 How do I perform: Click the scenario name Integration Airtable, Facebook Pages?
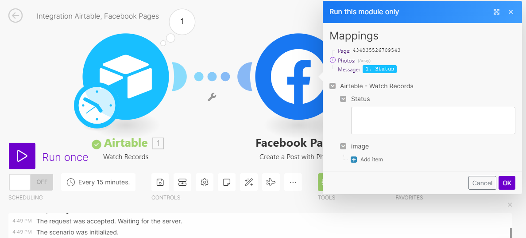pos(98,16)
